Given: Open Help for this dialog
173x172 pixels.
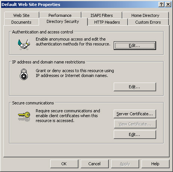Looking at the screenshot, I should (x=155, y=164).
